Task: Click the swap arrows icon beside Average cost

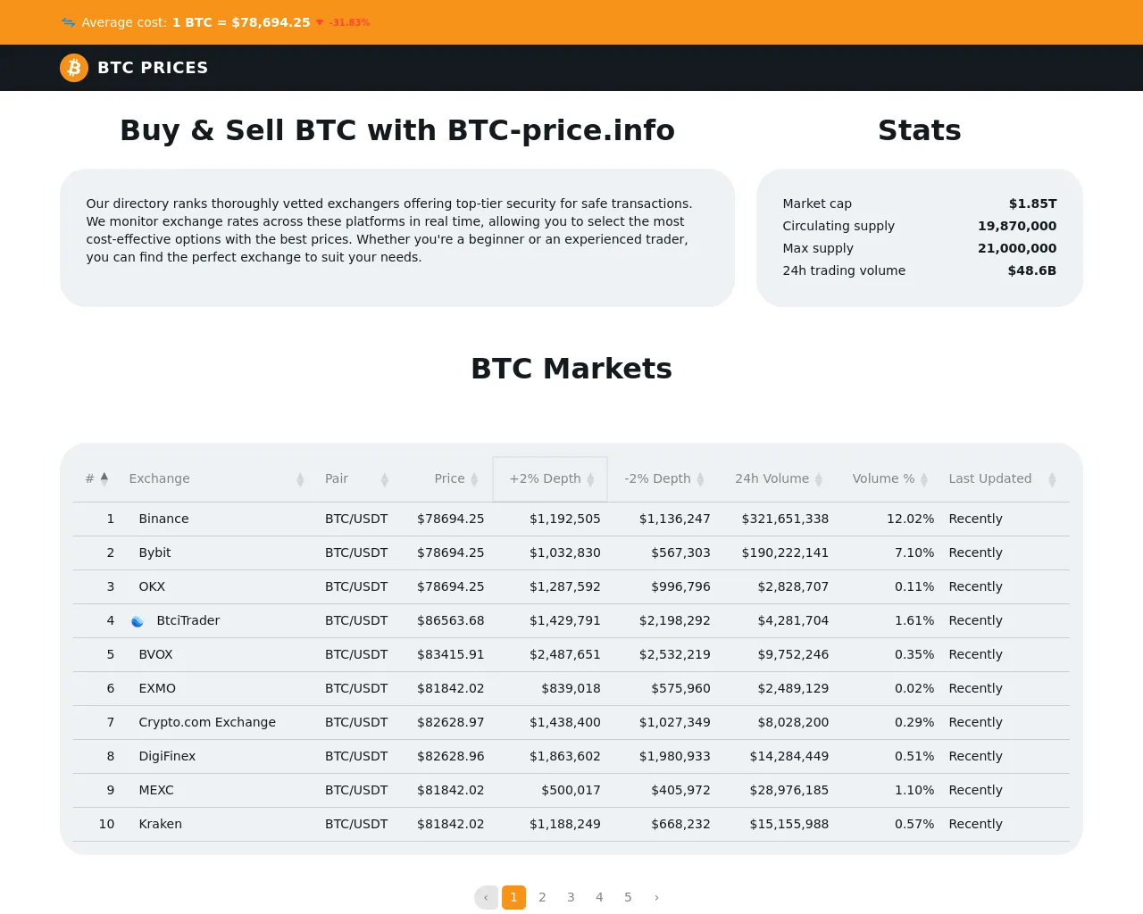Action: 68,22
